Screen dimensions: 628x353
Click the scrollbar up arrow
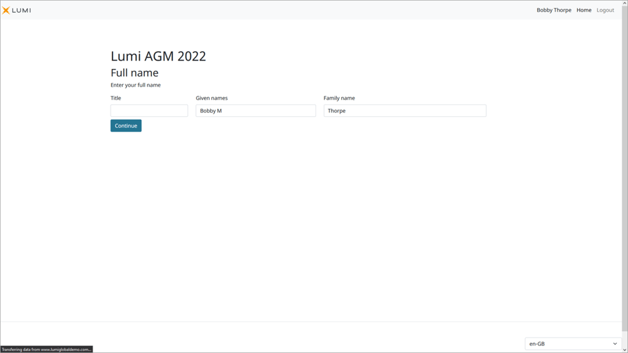point(624,3)
